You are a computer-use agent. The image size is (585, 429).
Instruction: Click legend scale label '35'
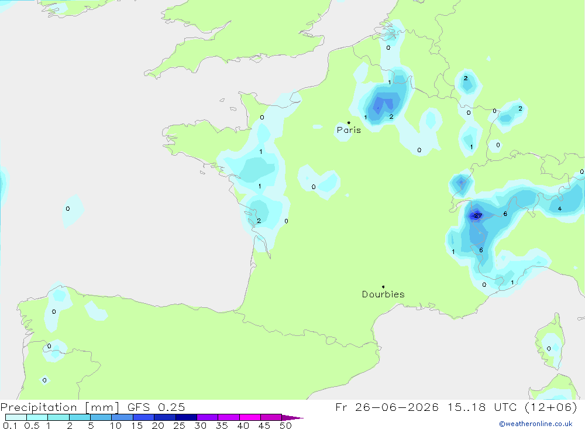tap(222, 425)
